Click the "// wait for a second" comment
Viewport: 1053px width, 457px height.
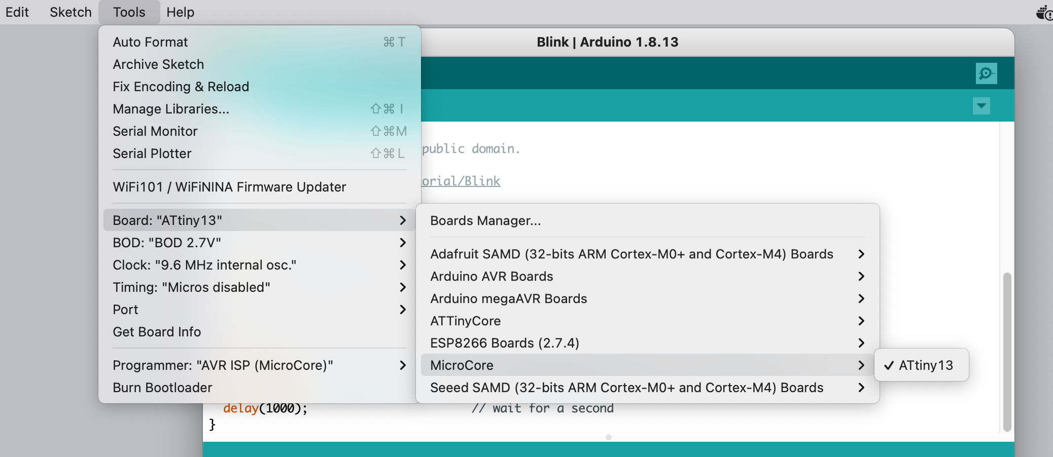click(x=543, y=408)
